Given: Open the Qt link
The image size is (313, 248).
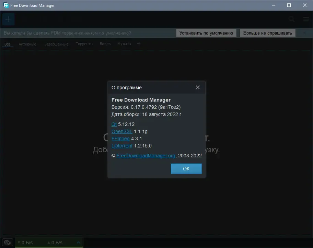Looking at the screenshot, I should click(x=114, y=124).
